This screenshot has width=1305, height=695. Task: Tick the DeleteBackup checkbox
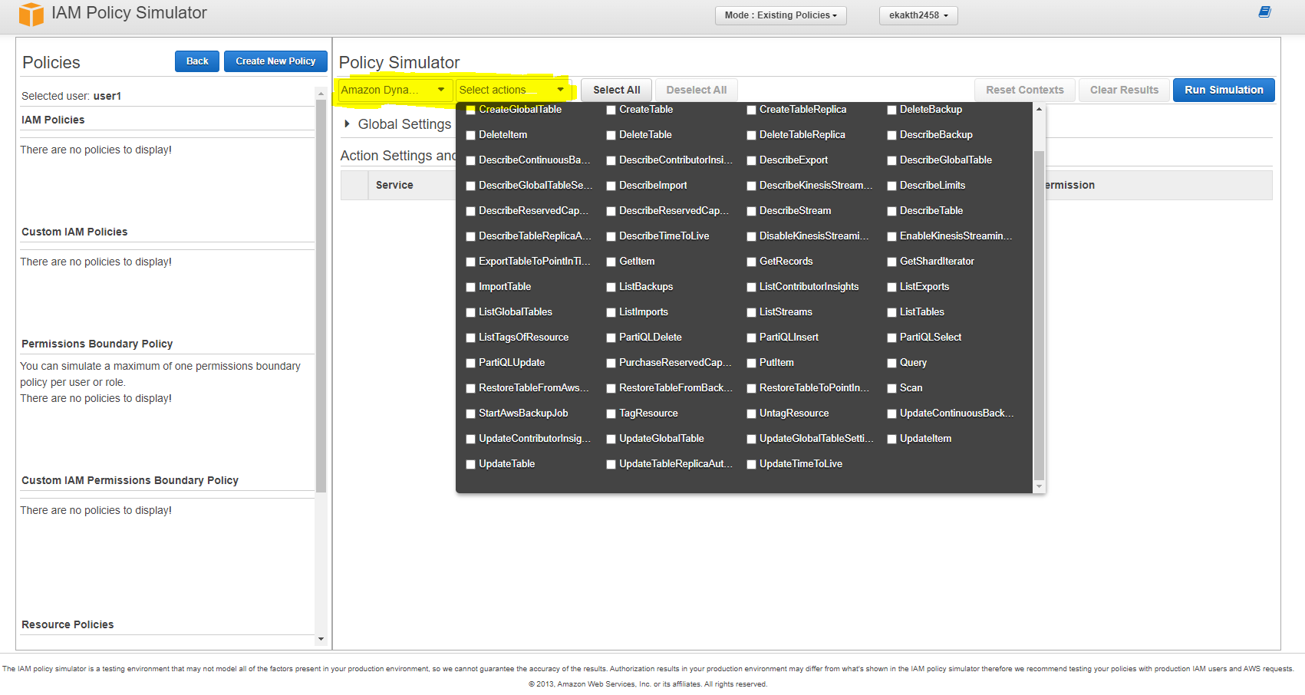point(892,110)
